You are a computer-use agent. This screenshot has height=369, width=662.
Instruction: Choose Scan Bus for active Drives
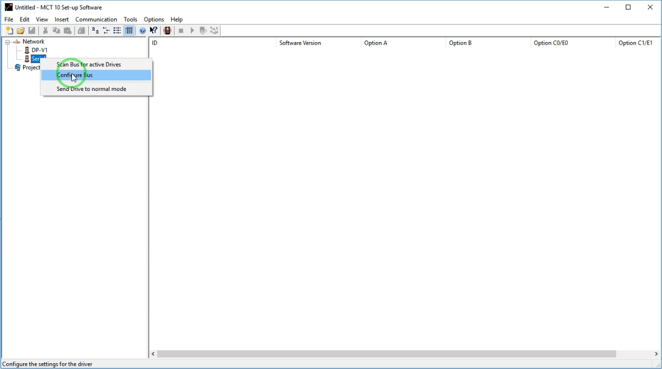[89, 65]
